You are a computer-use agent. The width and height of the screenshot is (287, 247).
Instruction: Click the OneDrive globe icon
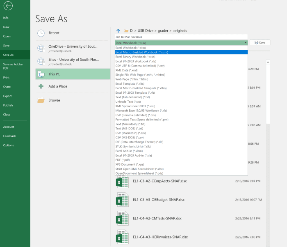(41, 48)
